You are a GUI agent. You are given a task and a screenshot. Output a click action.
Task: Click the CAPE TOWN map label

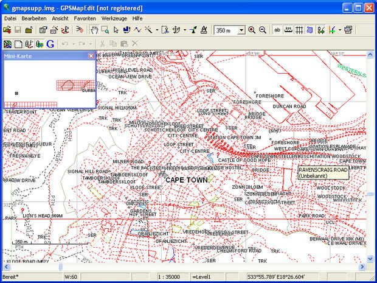click(x=186, y=180)
